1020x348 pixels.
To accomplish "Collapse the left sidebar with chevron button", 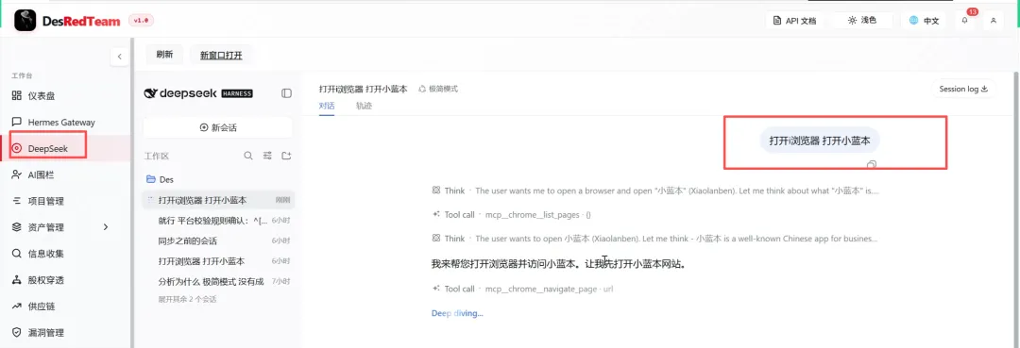I will tap(119, 58).
